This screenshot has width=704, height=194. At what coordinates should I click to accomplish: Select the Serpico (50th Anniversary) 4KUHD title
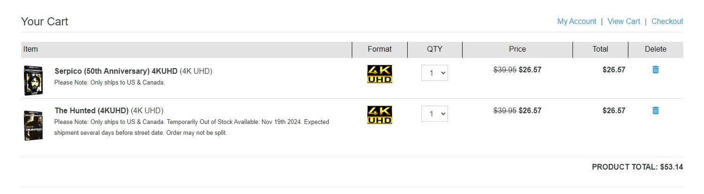click(116, 71)
